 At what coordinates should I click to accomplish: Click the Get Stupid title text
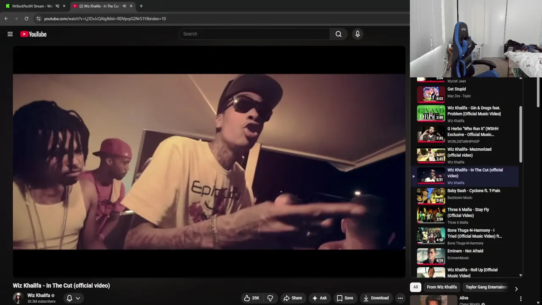(x=456, y=89)
